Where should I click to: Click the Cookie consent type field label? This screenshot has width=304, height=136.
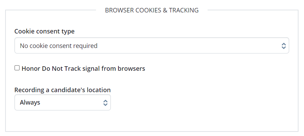(44, 31)
